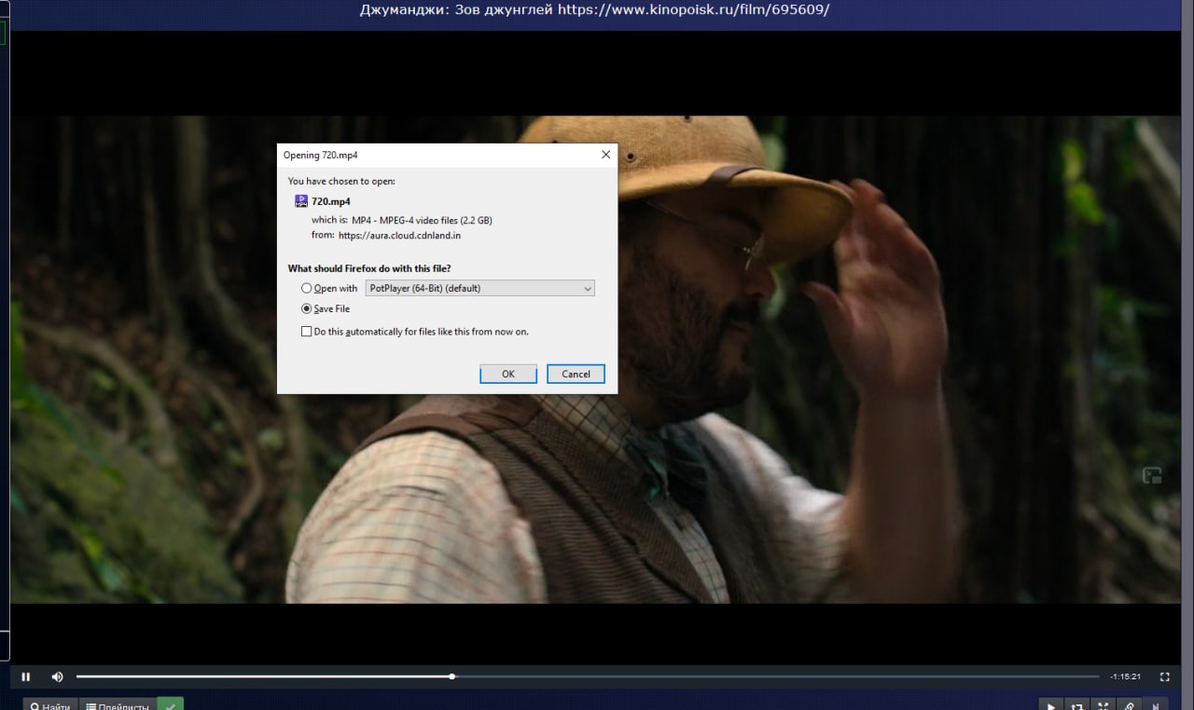Pause the video playback
The image size is (1194, 710).
point(26,676)
